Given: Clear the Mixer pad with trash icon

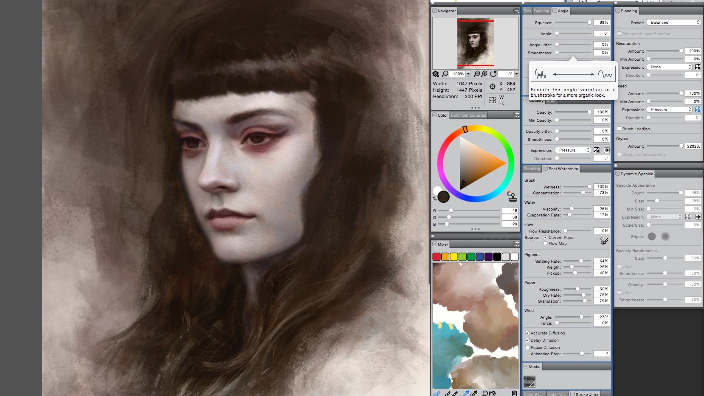Looking at the screenshot, I should pos(514,393).
